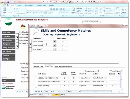Open the Details tab behind the dialog
This screenshot has width=130, height=99.
pos(22,63)
